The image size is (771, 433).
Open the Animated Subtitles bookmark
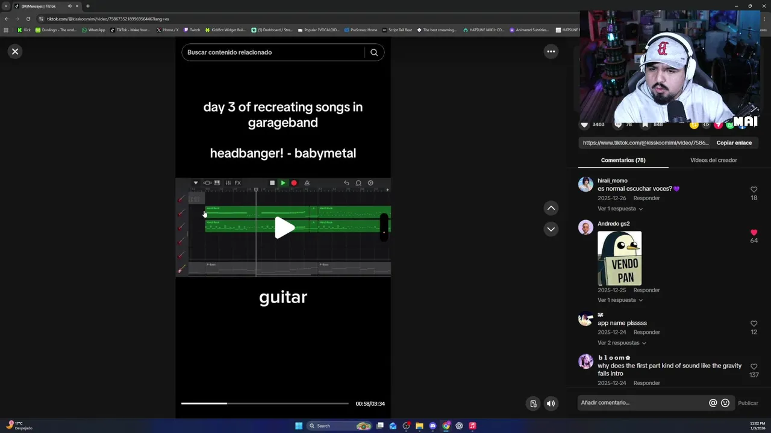(529, 29)
